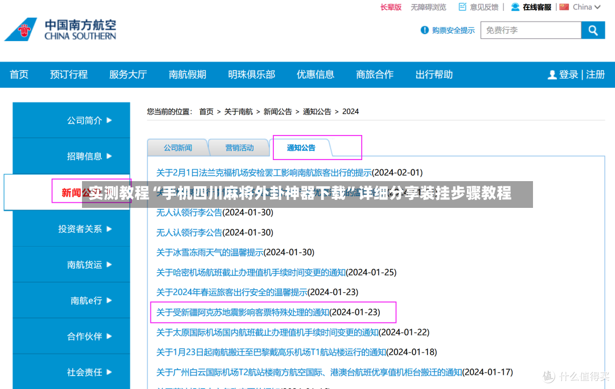Expand 南航货运 sidebar item
This screenshot has height=389, width=615.
[x=71, y=265]
